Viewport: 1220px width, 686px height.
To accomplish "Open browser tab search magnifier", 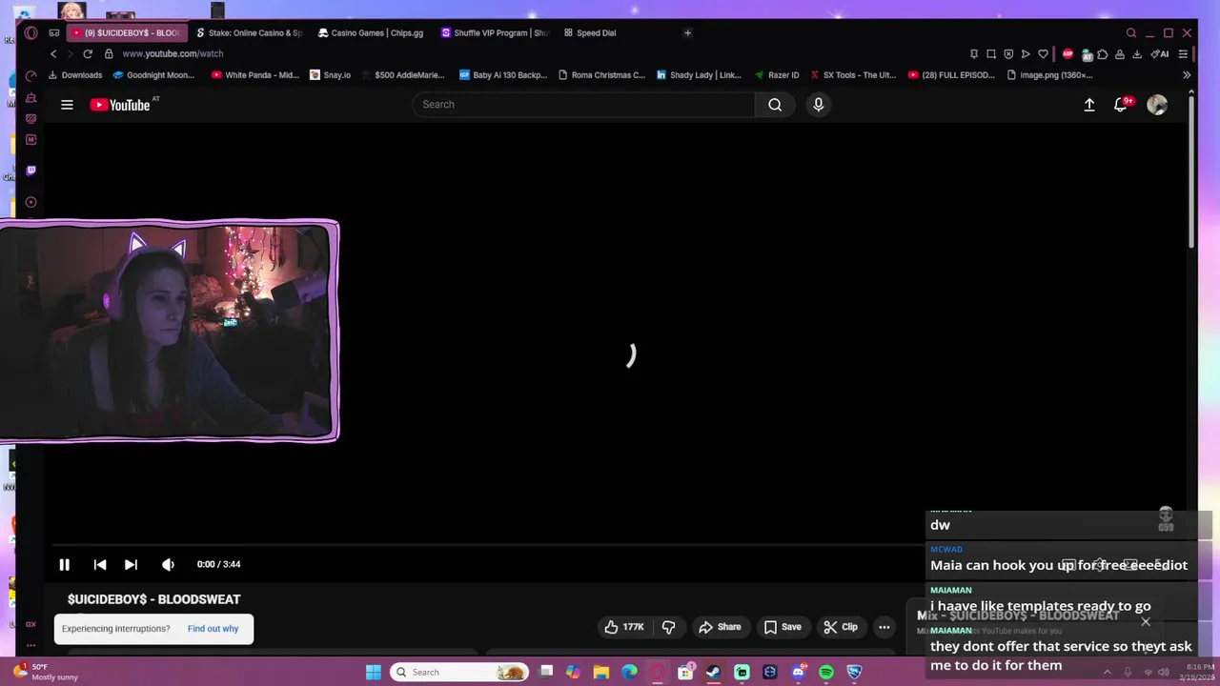I will click(1131, 32).
